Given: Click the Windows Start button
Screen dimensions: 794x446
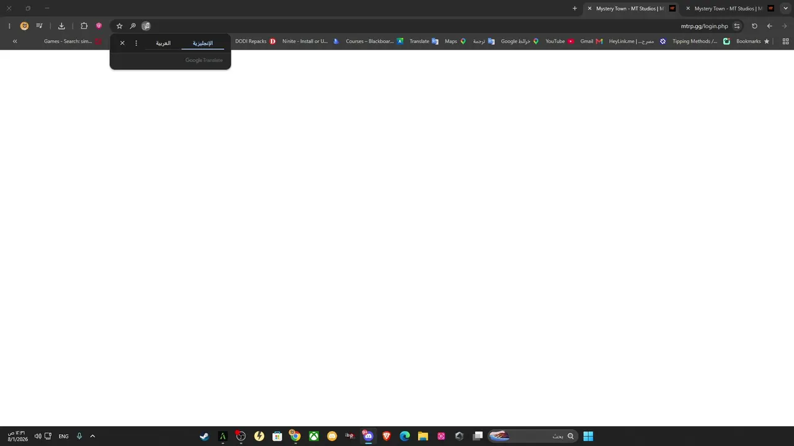Looking at the screenshot, I should 588,436.
